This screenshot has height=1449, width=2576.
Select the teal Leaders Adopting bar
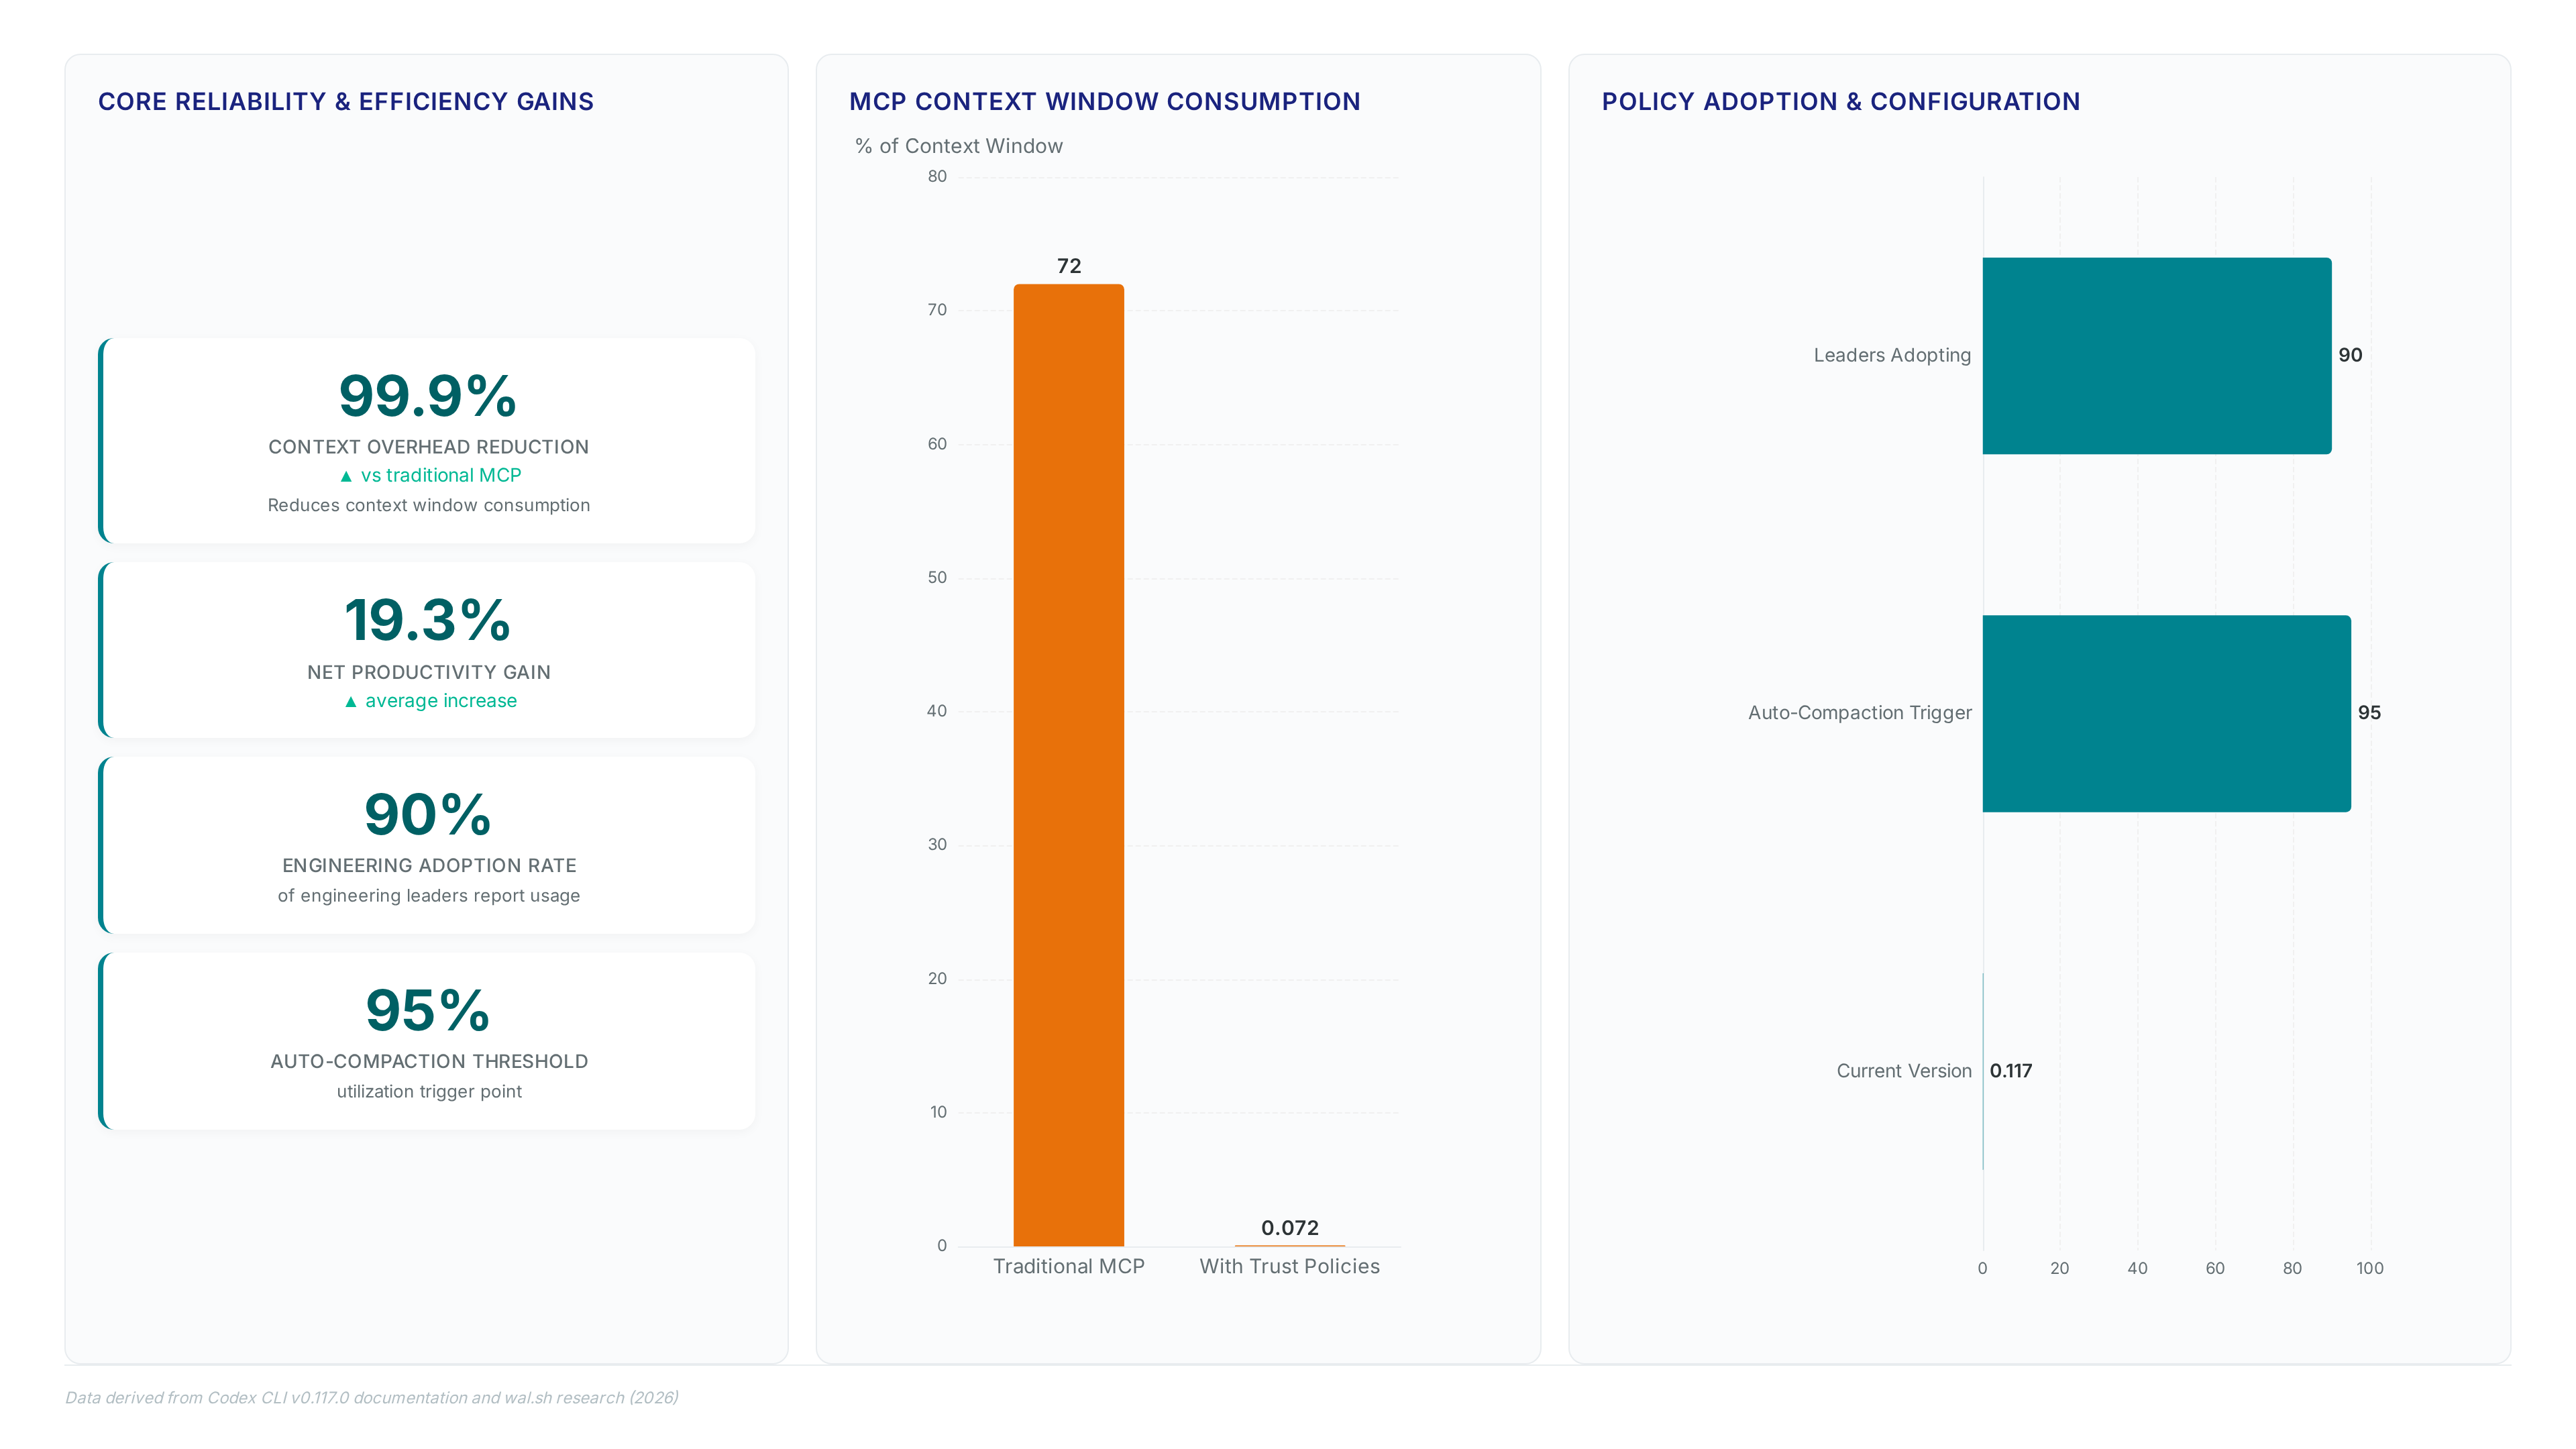click(2157, 356)
